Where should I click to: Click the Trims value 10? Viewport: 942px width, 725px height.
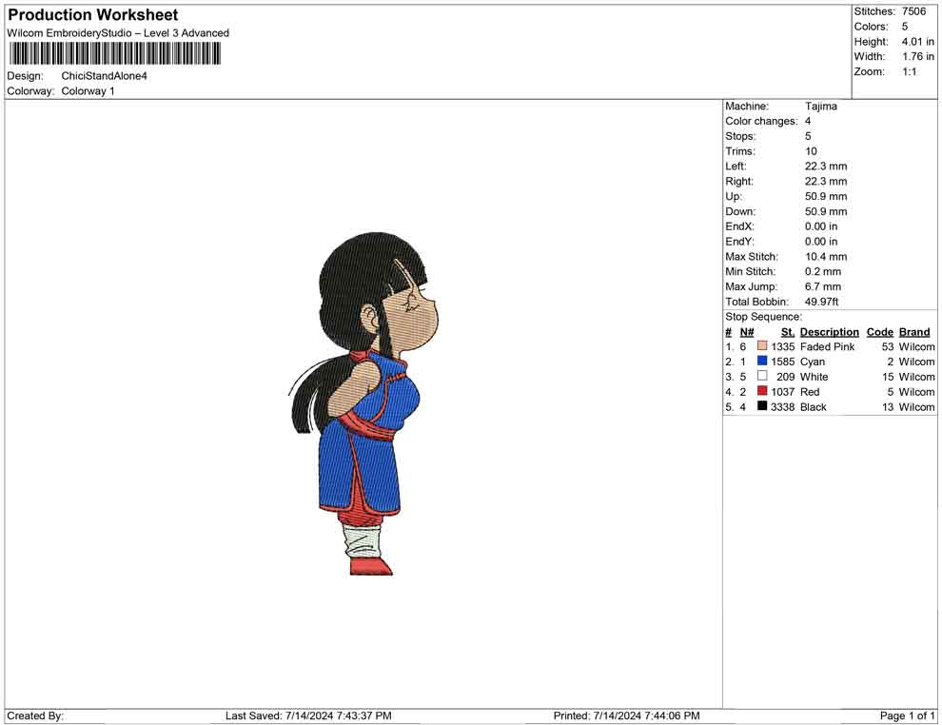pos(811,151)
